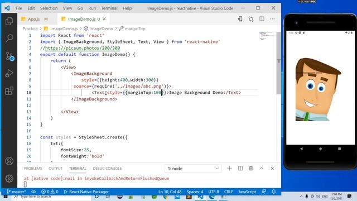Open the Extensions view
357x201 pixels.
pos(9,90)
